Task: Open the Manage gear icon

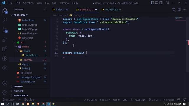Action: click(5, 92)
